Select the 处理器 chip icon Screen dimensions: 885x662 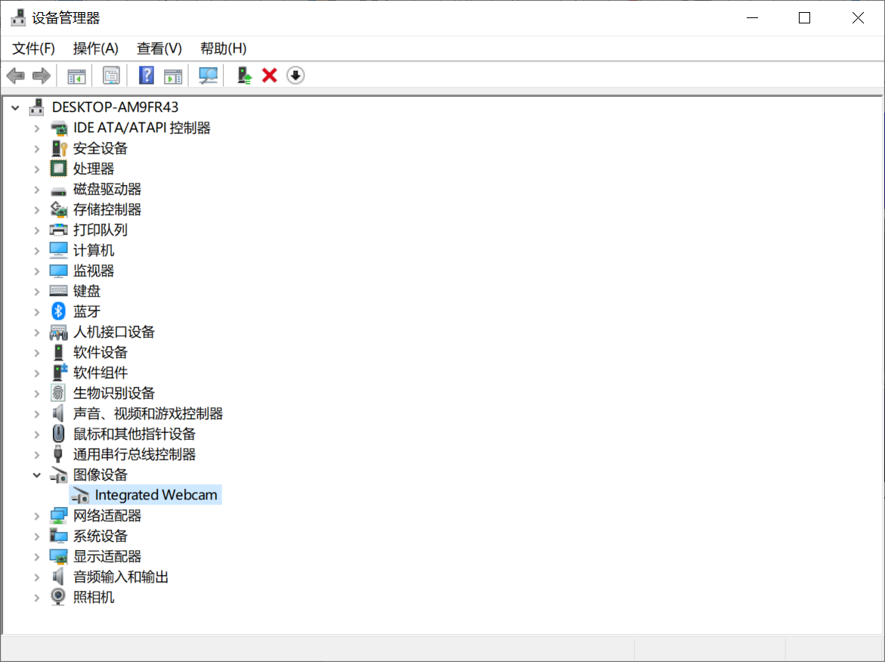point(59,169)
